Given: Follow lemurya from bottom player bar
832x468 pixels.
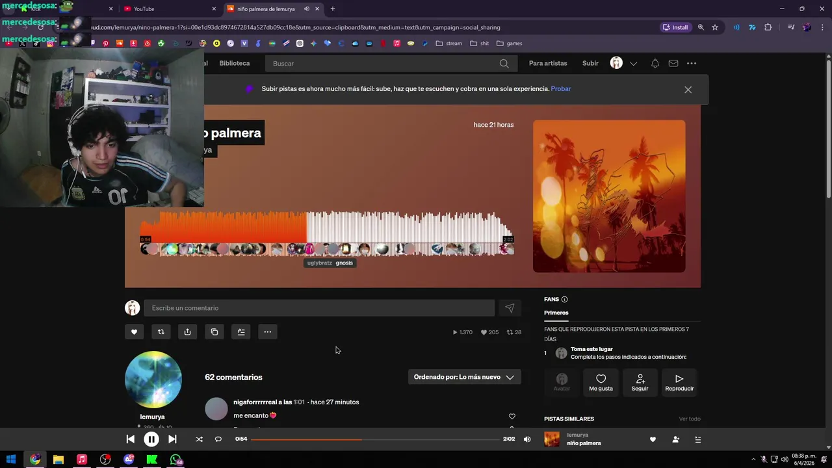Looking at the screenshot, I should 675,439.
